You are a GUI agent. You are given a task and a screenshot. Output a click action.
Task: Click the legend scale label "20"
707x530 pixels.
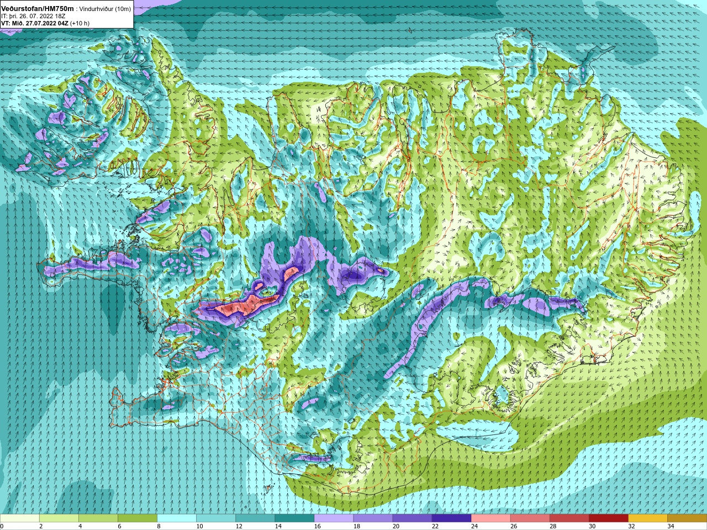tap(395, 526)
